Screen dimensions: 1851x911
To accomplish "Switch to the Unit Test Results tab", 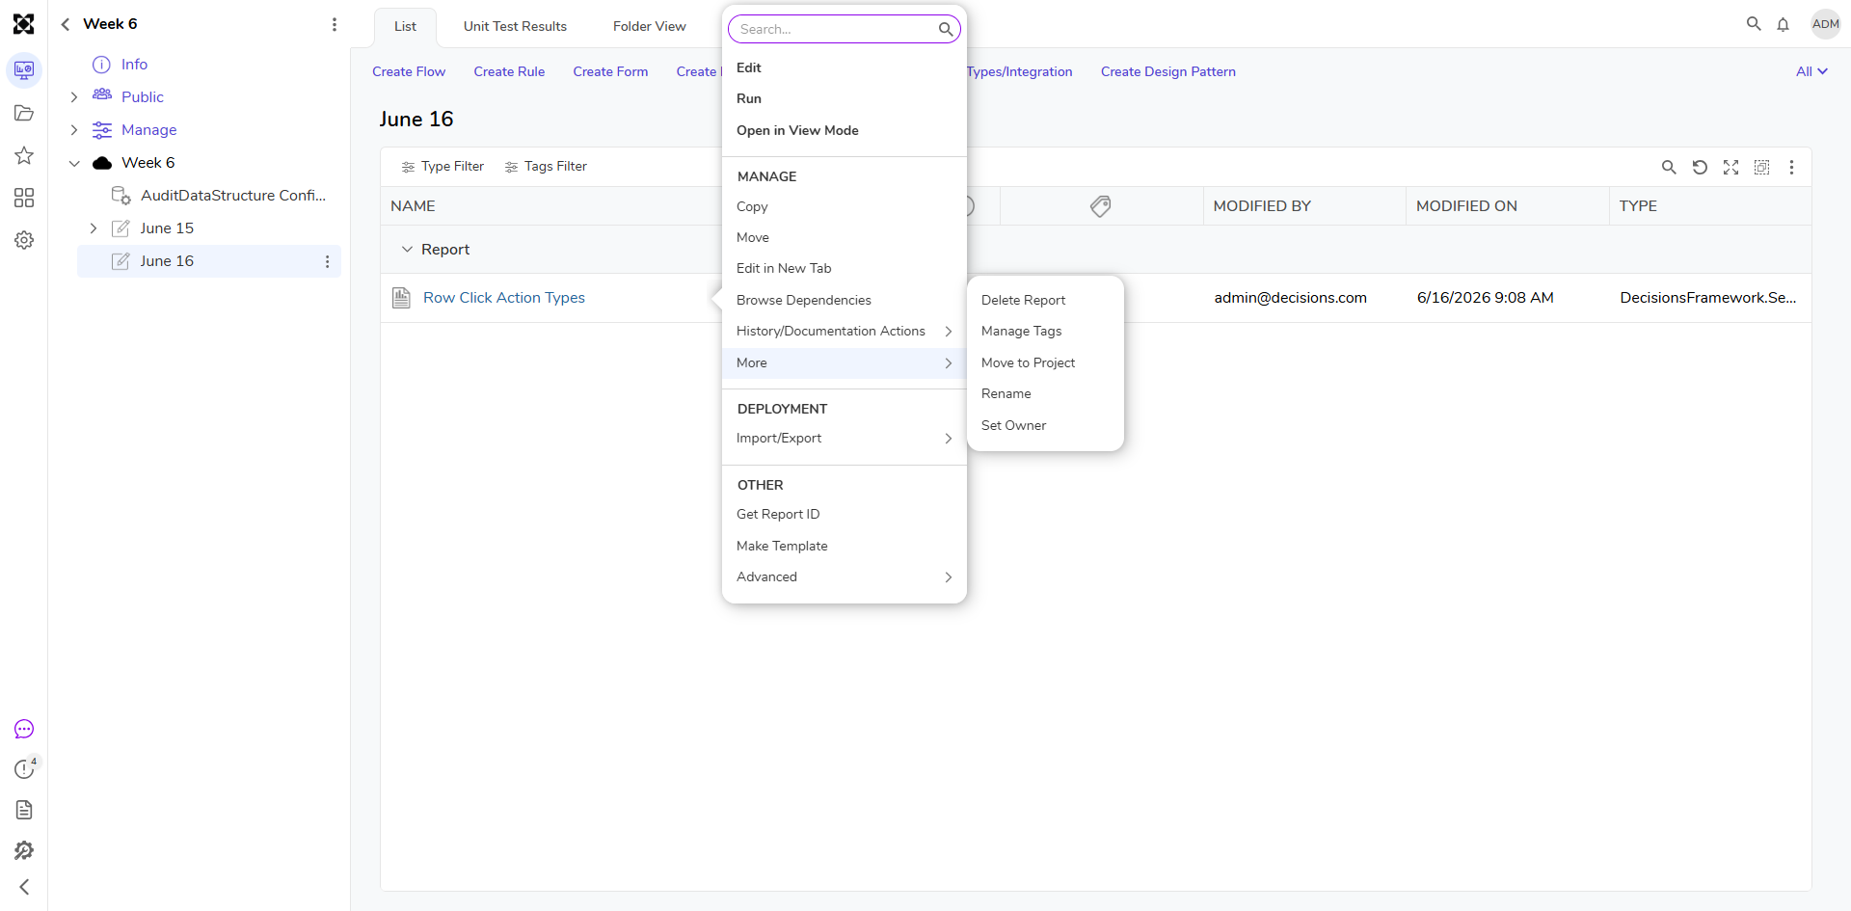I will (515, 27).
